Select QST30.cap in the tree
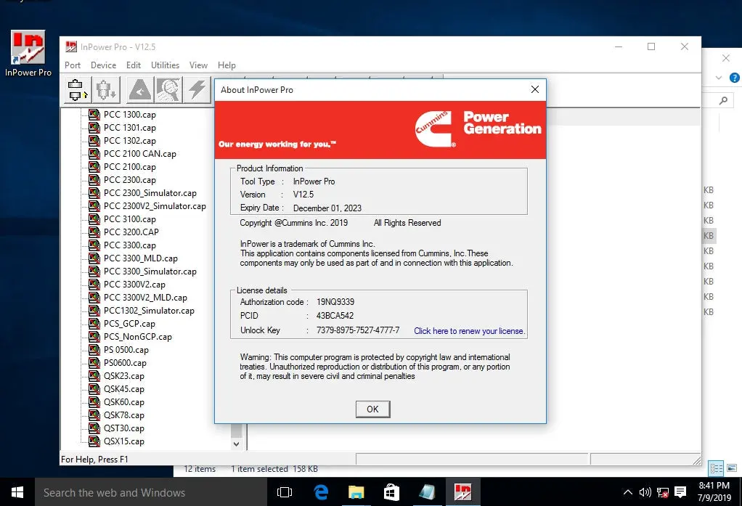This screenshot has height=506, width=742. click(x=124, y=428)
